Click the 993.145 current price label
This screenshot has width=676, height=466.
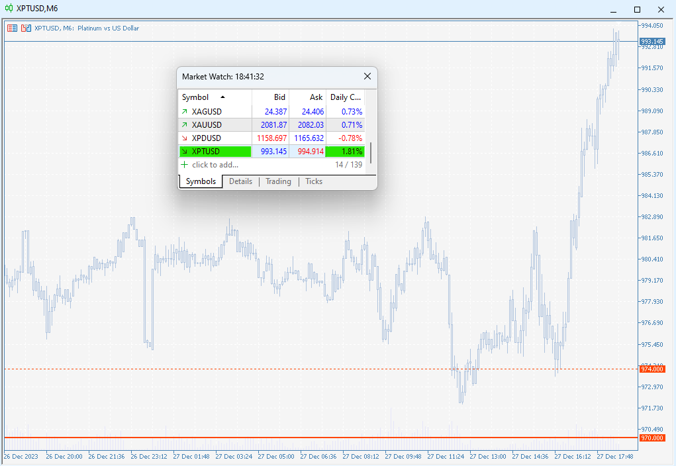coord(652,42)
